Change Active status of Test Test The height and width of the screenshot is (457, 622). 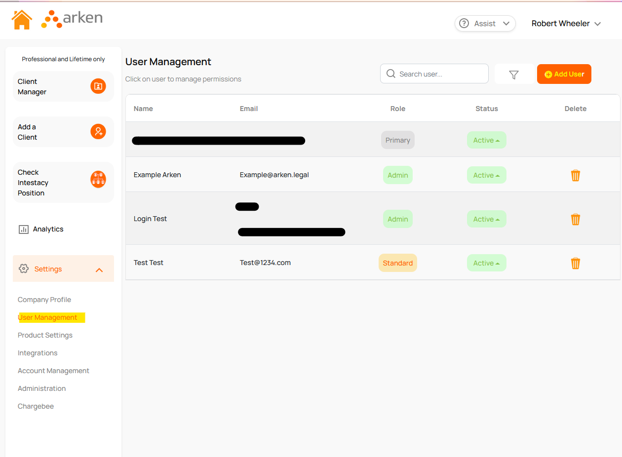[486, 263]
